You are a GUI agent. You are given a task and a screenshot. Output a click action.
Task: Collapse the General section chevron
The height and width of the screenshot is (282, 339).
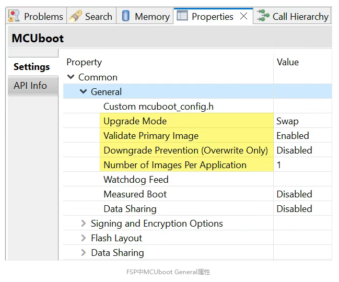[x=84, y=91]
